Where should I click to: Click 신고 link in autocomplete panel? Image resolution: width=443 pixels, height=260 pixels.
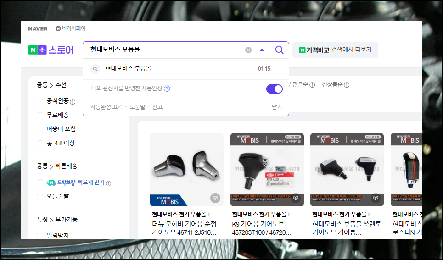(157, 107)
